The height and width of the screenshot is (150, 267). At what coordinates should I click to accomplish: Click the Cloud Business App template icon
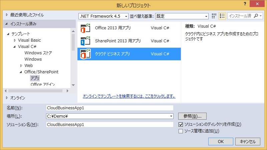(85, 54)
